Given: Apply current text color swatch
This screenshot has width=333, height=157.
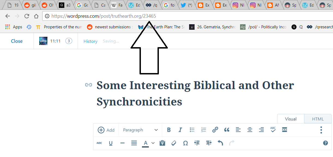Looking at the screenshot, I should click(146, 143).
